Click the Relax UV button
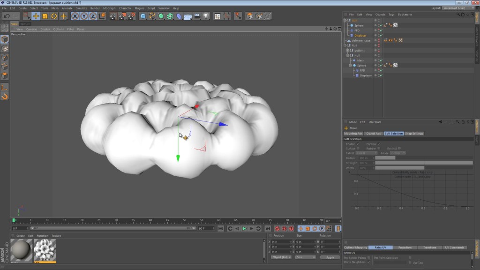This screenshot has height=270, width=480. tap(380, 247)
